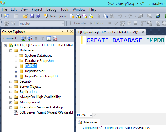Open the Query Options icon

[x=129, y=23]
